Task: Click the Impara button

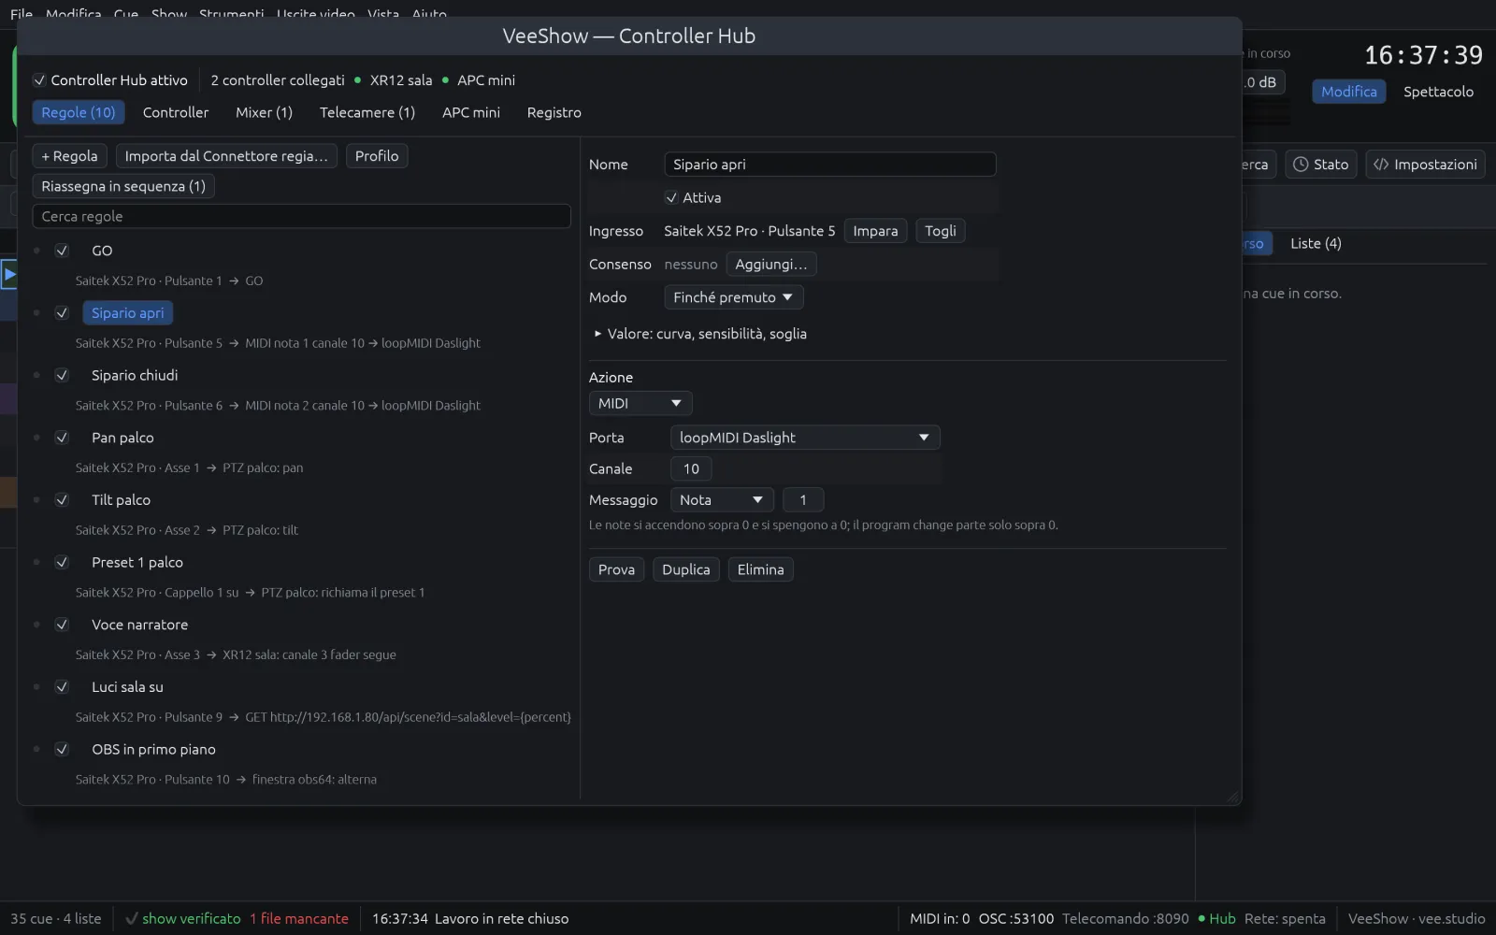Action: tap(875, 231)
